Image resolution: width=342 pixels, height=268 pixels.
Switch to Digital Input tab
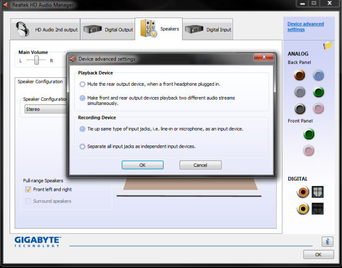click(208, 29)
